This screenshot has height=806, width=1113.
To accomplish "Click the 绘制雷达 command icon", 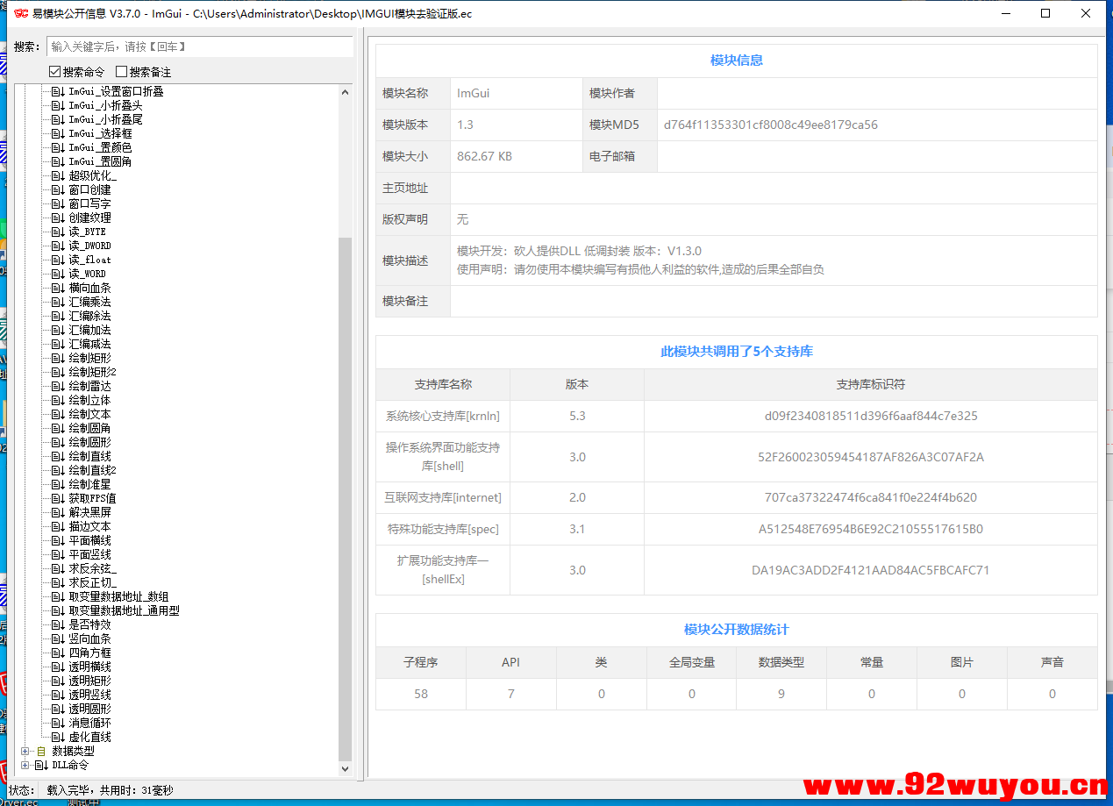I will (54, 385).
